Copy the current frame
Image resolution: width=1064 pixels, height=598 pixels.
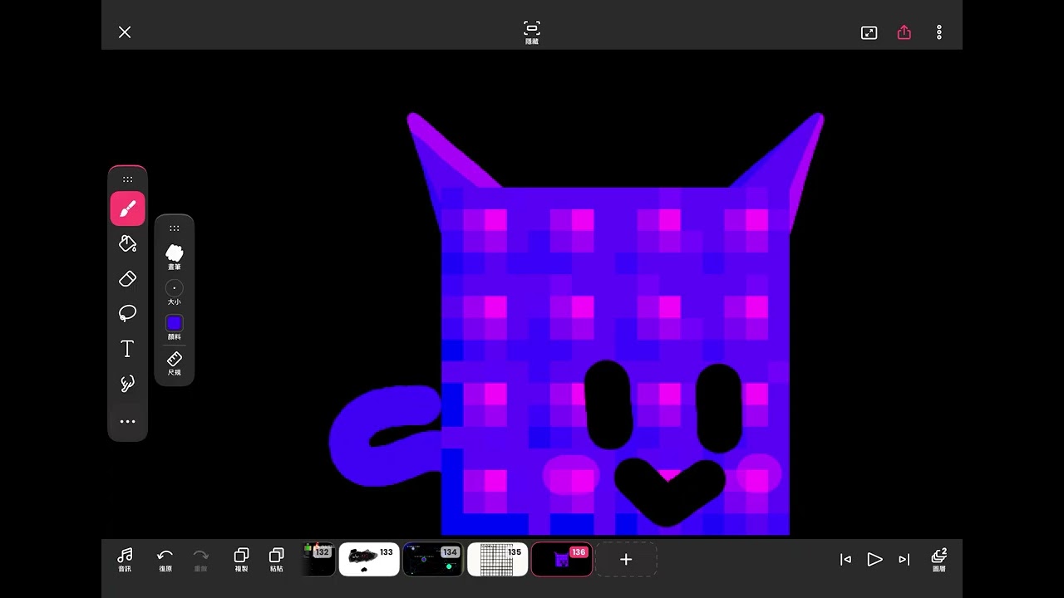coord(241,560)
